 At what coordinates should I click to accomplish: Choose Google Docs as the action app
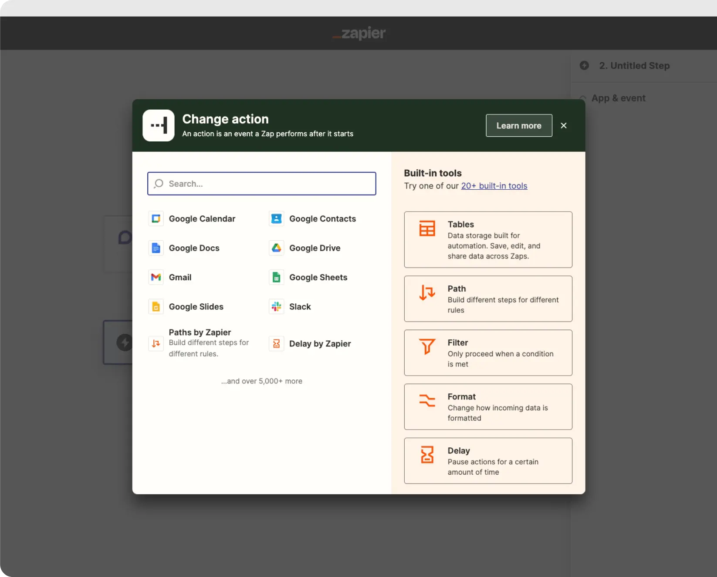click(x=194, y=248)
